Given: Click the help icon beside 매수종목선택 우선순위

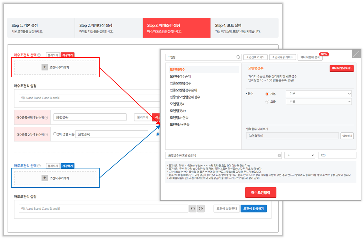Looking at the screenshot, I should click(x=46, y=118).
